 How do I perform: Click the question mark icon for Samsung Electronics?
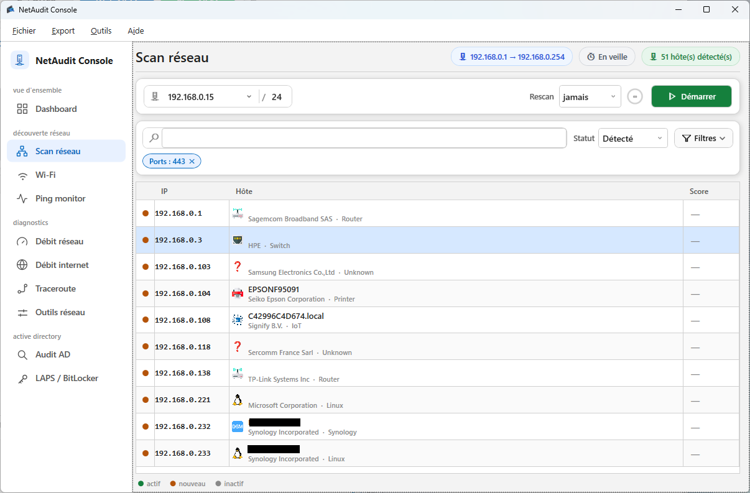pos(238,267)
